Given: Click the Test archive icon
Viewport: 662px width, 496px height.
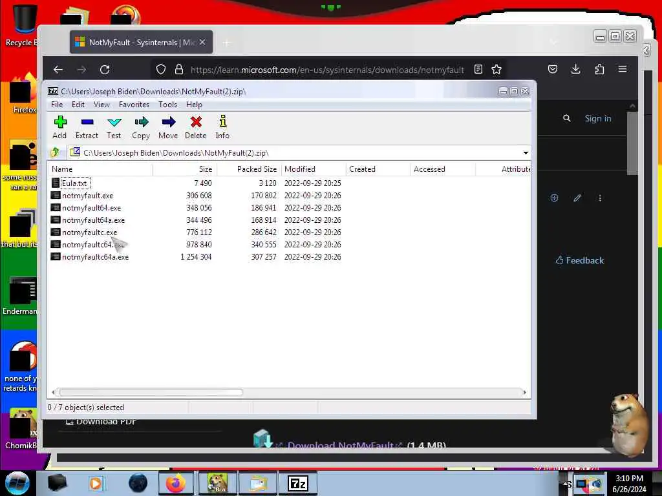Looking at the screenshot, I should (x=114, y=127).
